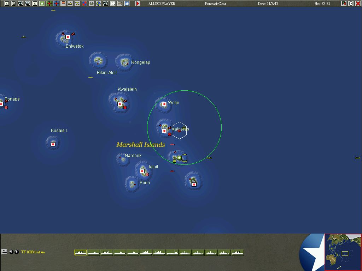The image size is (362, 271).
Task: Click the gray ship with arrows toolbar icon
Action: point(92,4)
